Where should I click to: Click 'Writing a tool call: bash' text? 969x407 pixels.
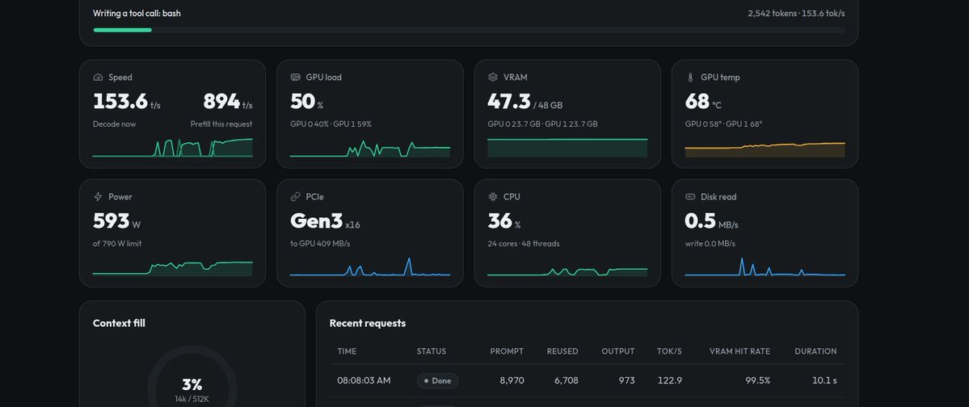pyautogui.click(x=137, y=13)
